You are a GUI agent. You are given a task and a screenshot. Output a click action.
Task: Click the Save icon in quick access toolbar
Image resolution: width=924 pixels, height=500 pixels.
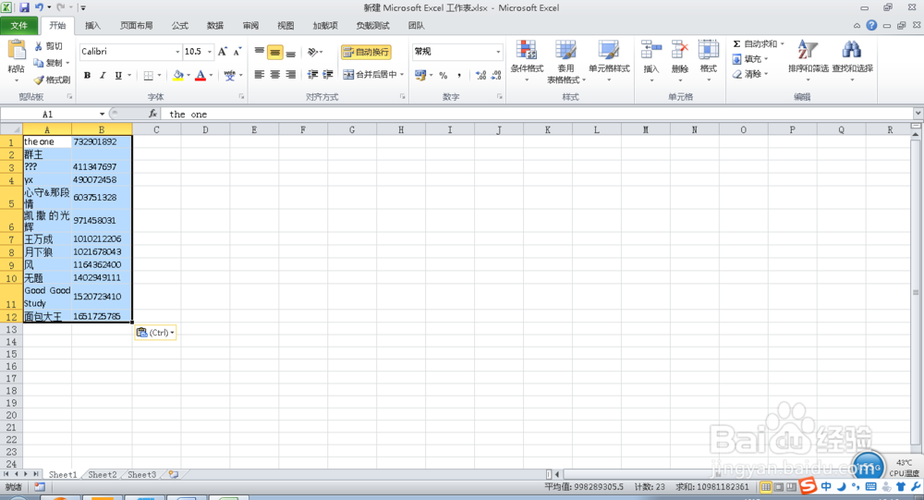pos(24,7)
